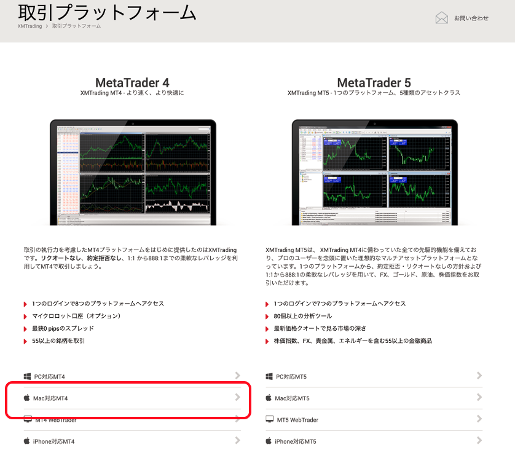The image size is (515, 450).
Task: Select the 最新価格クオートで見る市場の深さ bullet text
Action: [x=320, y=328]
